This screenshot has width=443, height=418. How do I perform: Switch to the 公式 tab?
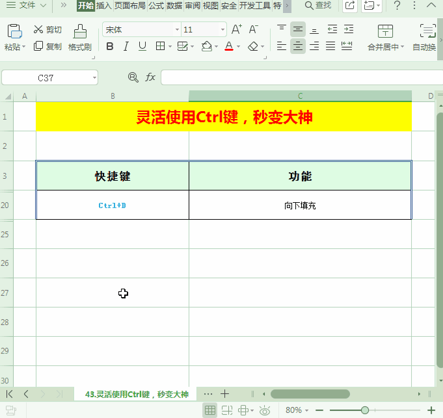coord(156,5)
